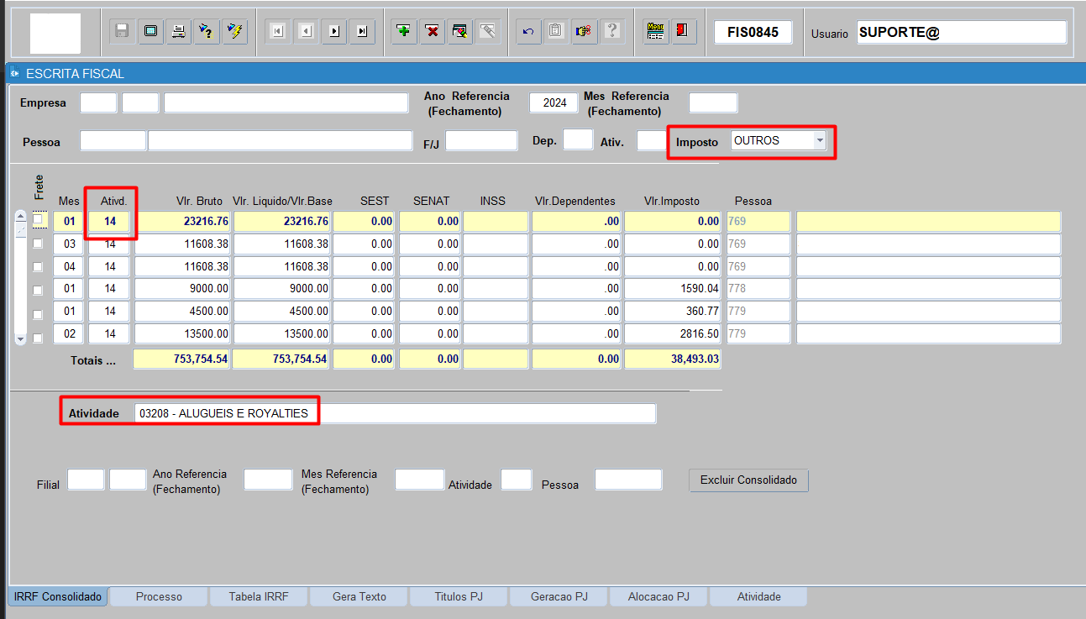This screenshot has height=619, width=1086.
Task: Click the Excluir Consolidado button
Action: [748, 480]
